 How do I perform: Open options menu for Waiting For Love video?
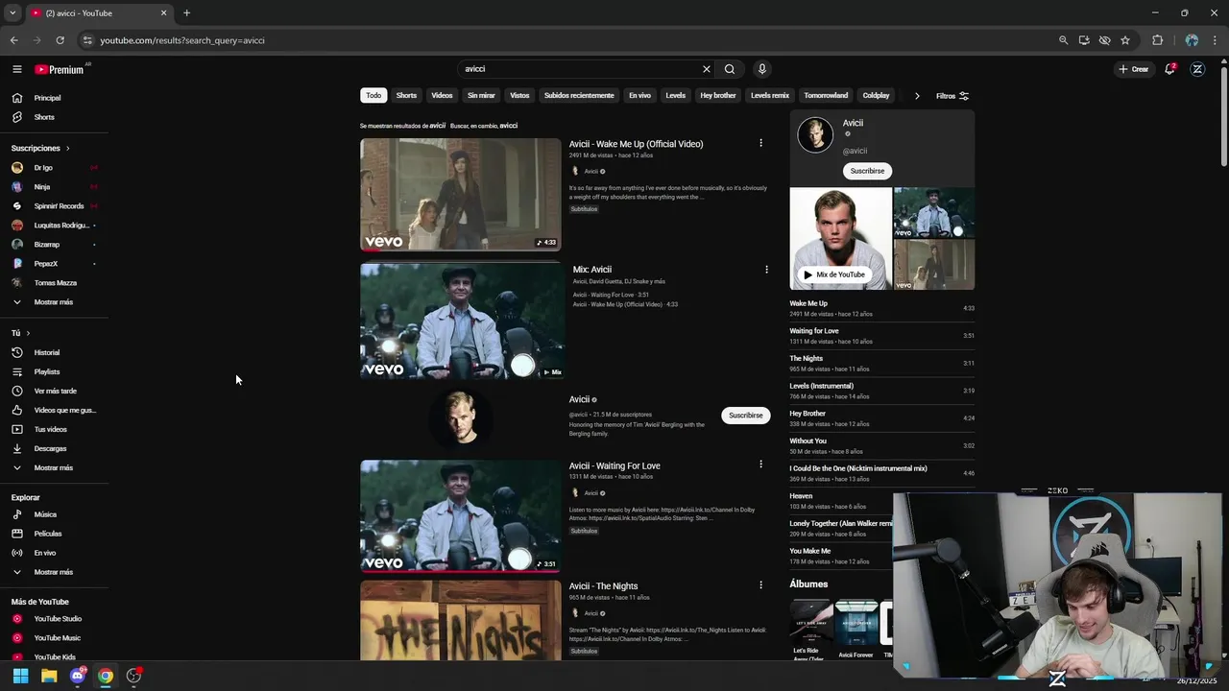point(760,465)
